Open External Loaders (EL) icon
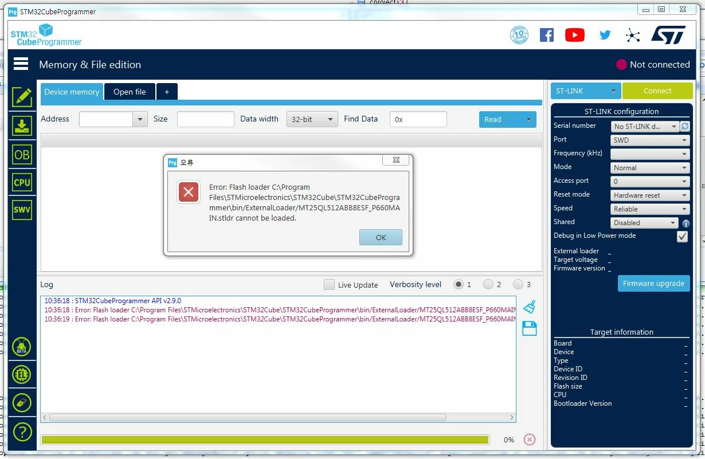 (22, 375)
